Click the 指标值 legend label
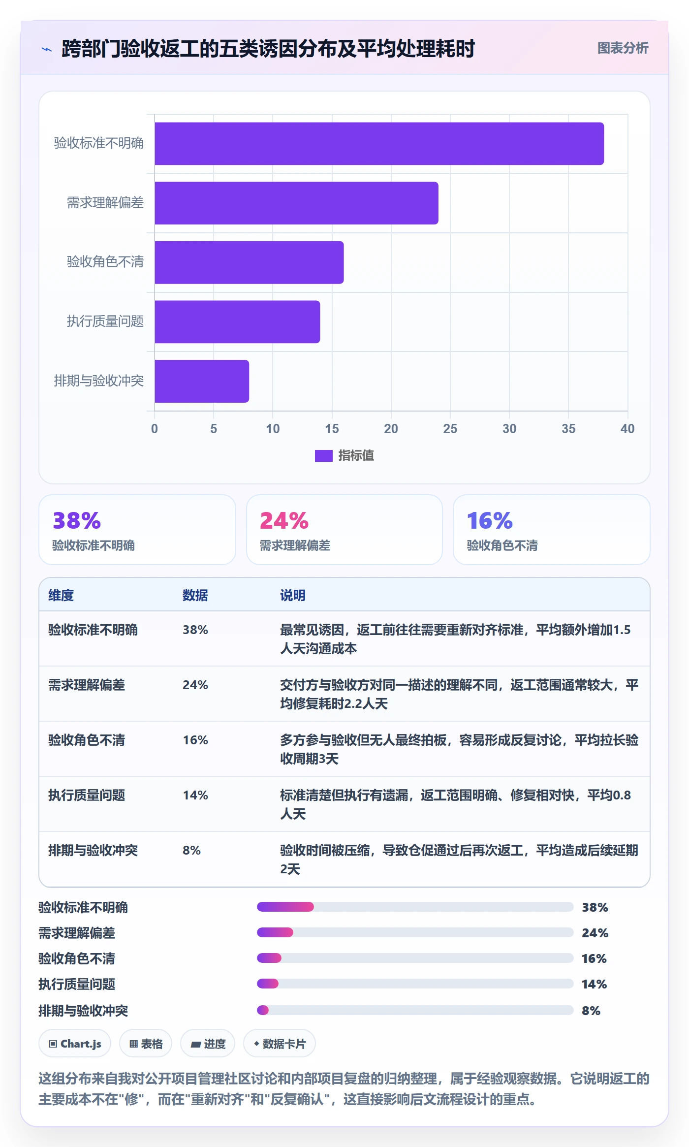This screenshot has width=689, height=1147. click(356, 456)
